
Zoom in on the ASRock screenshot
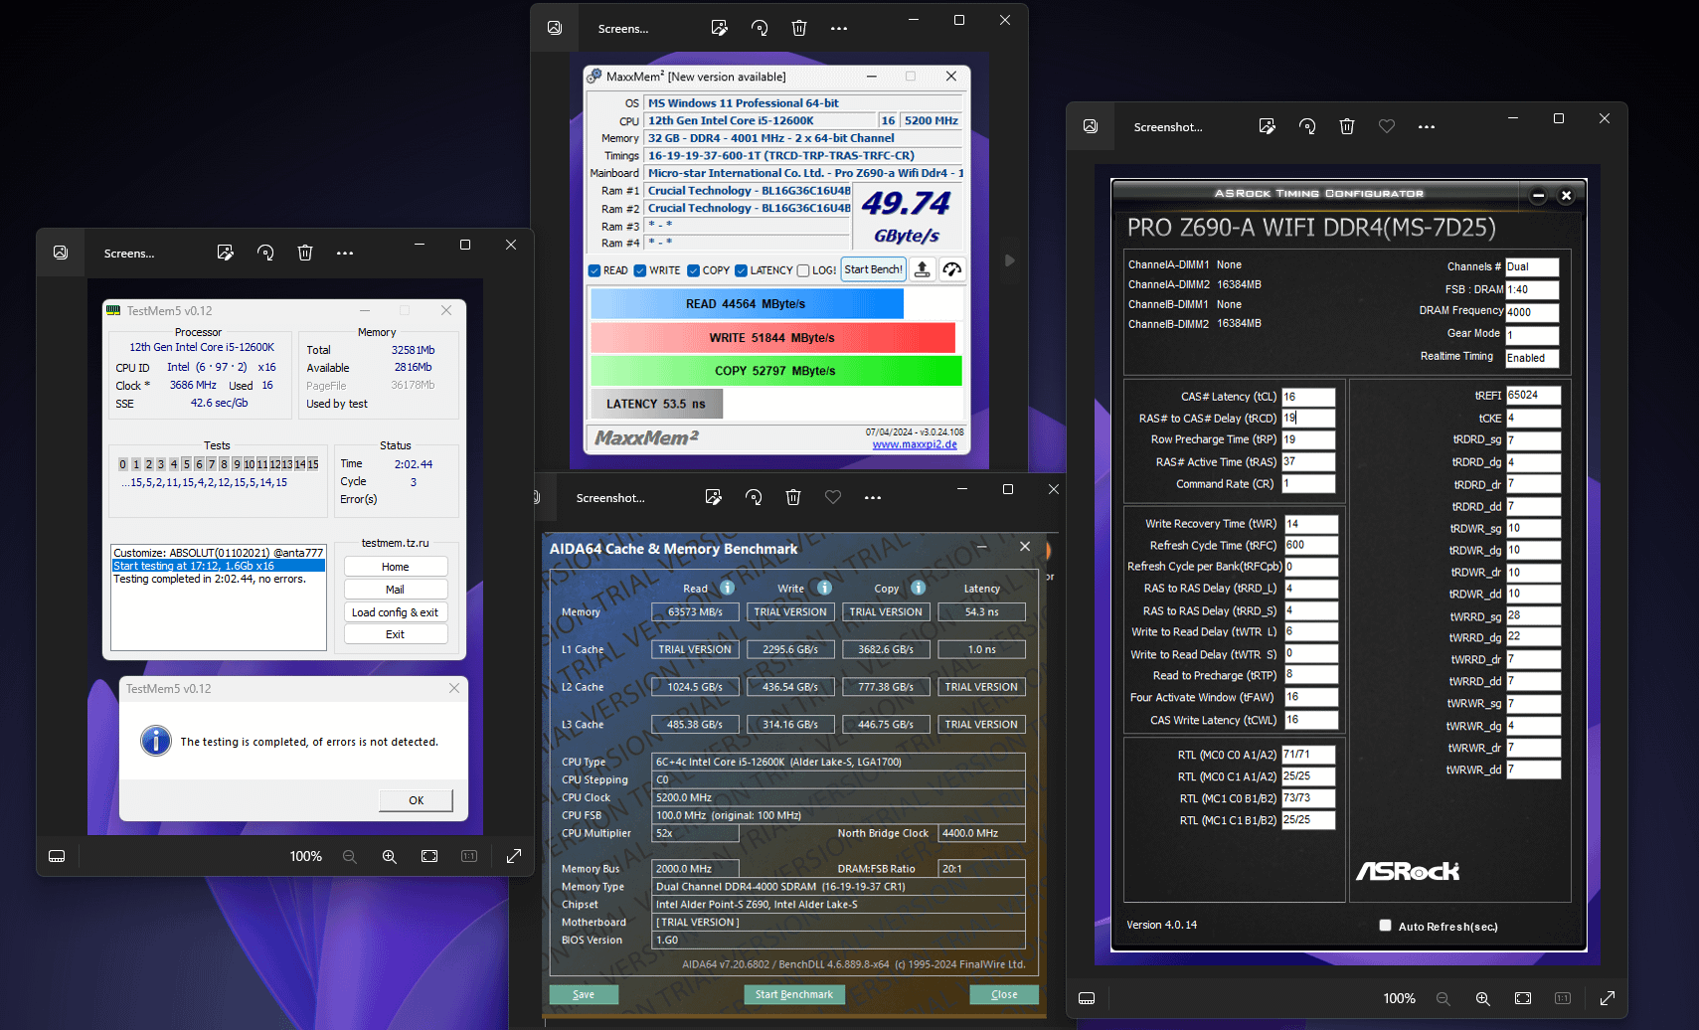[x=1483, y=998]
